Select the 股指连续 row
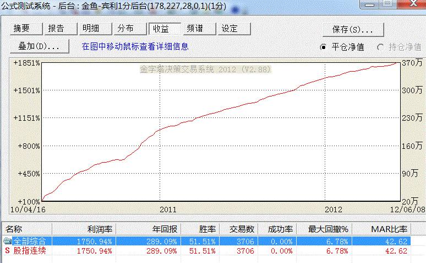 click(206, 251)
